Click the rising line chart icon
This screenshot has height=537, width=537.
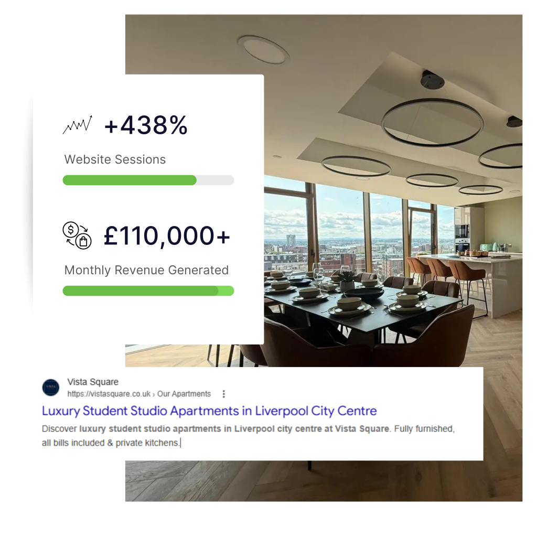78,125
